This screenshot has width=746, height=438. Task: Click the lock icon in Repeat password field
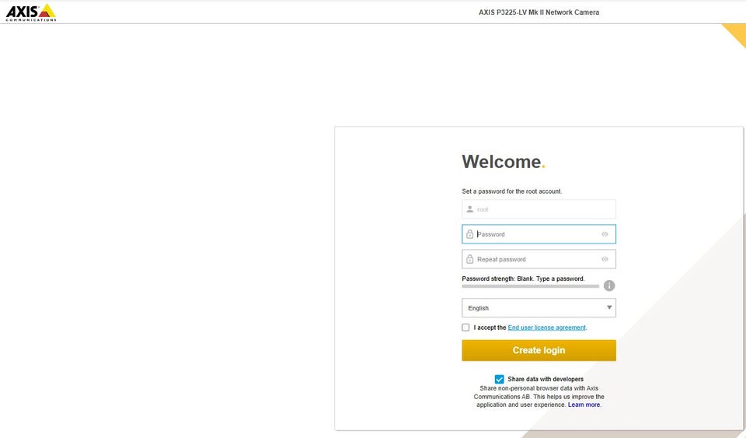coord(469,260)
